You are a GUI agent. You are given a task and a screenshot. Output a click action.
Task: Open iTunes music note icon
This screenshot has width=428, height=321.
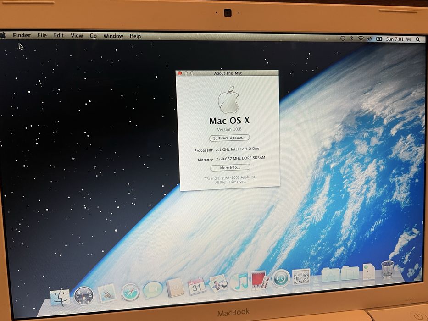coord(239,282)
